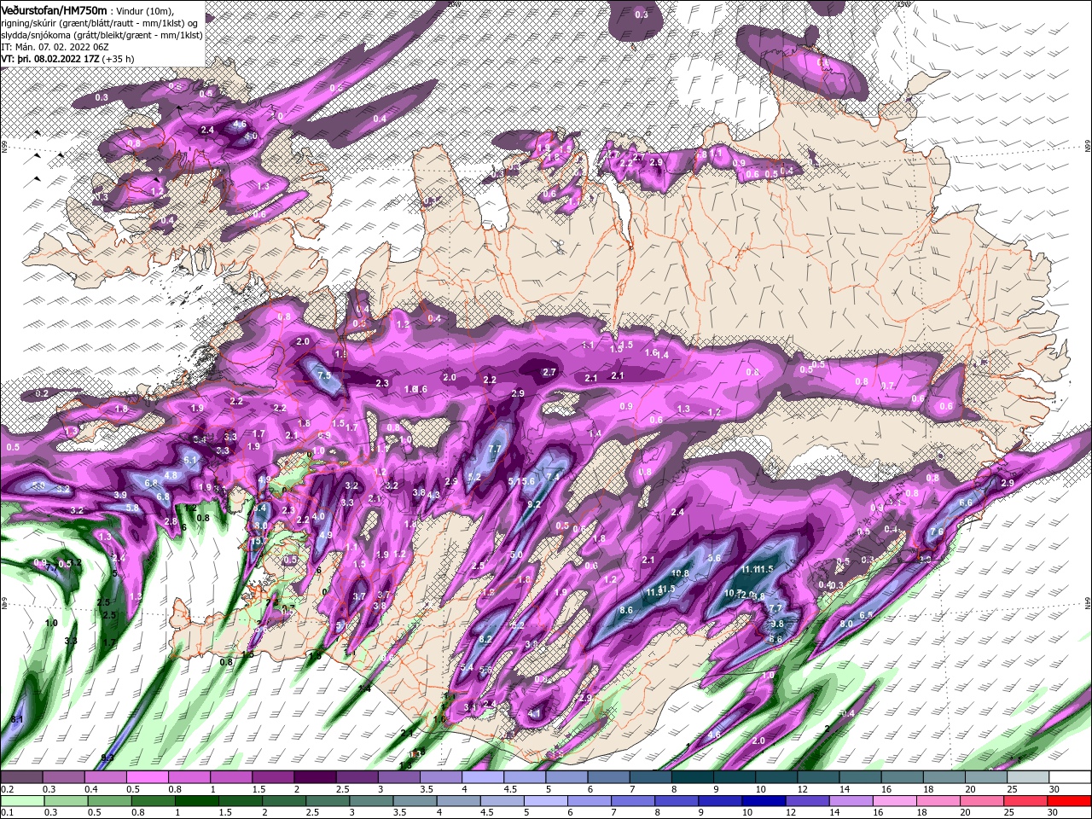Viewport: 1092px width, 819px height.
Task: Click the dark teal 8–9 snow legend swatch
Action: (x=693, y=777)
